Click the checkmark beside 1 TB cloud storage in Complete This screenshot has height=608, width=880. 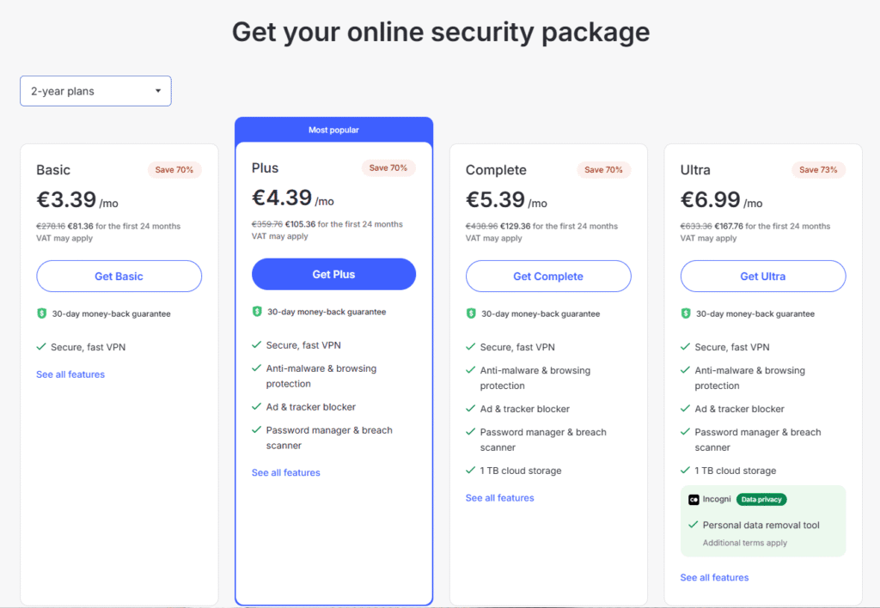471,470
